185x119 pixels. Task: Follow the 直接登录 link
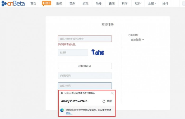tap(137, 39)
